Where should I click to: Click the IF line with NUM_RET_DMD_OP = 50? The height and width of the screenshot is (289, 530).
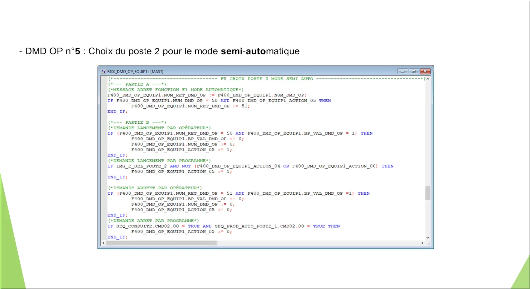tap(240, 133)
